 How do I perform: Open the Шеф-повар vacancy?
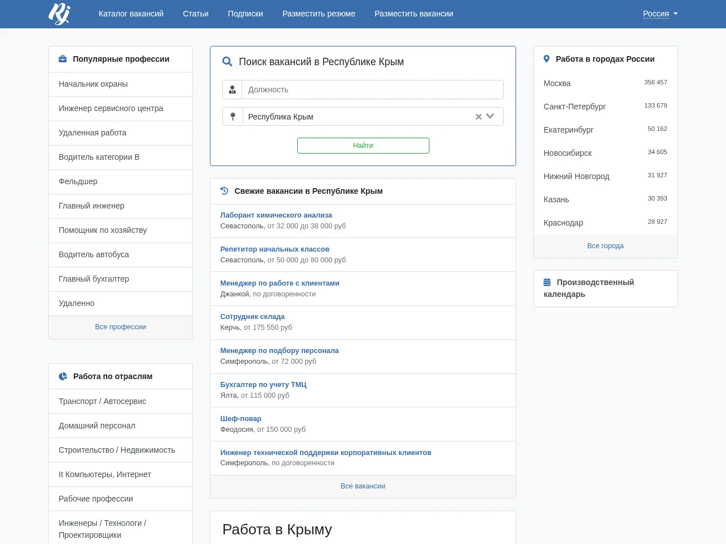pos(241,419)
